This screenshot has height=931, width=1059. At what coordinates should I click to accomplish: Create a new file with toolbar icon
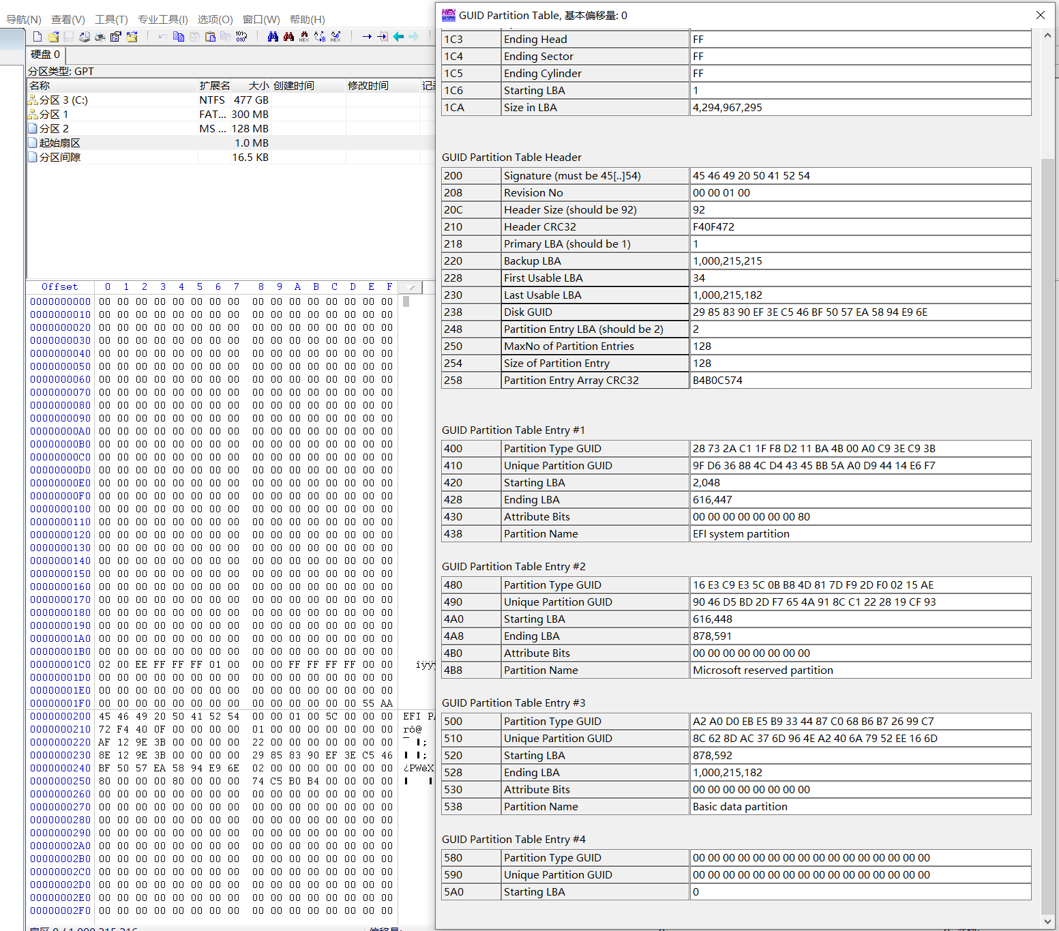38,36
